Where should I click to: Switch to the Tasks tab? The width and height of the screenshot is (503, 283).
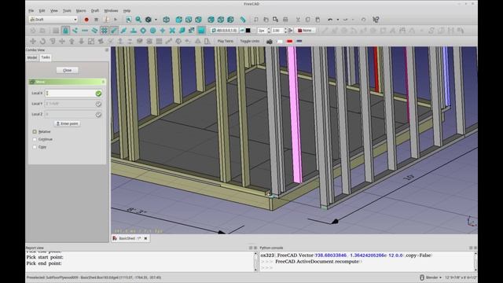46,57
